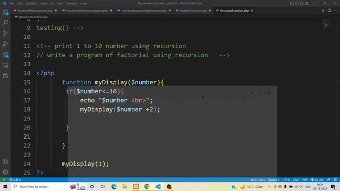The height and width of the screenshot is (191, 340).
Task: Start Go Live server
Action: pyautogui.click(x=317, y=180)
